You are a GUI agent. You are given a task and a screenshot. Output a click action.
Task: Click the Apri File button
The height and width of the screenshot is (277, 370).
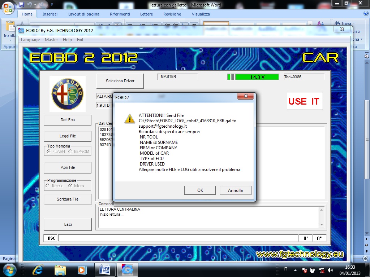pos(68,167)
